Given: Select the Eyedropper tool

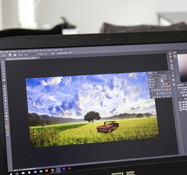Looking at the screenshot, I should pos(4,77).
